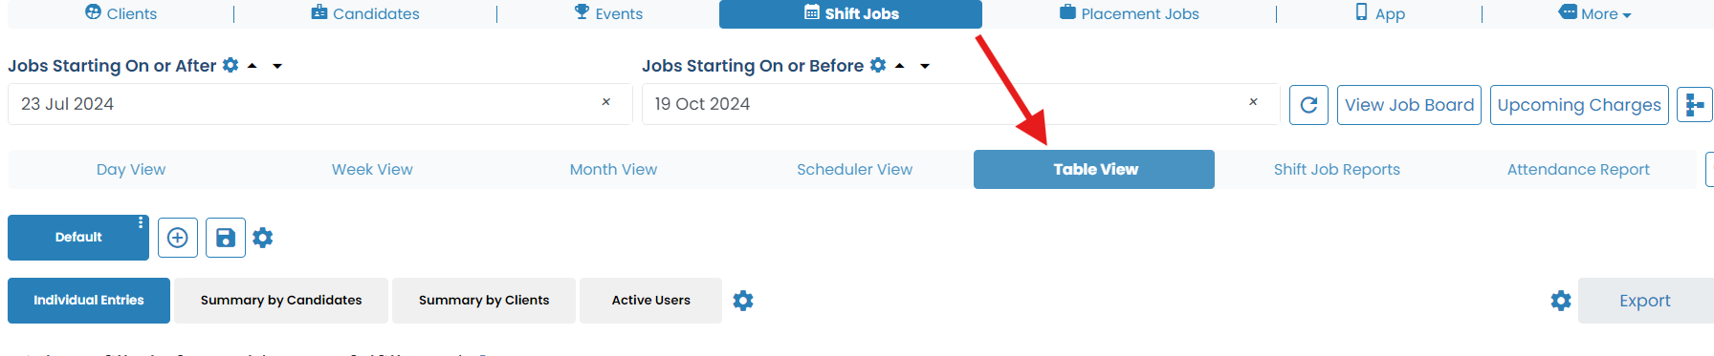The width and height of the screenshot is (1714, 356).
Task: Open gear settings next to save icon
Action: point(263,238)
